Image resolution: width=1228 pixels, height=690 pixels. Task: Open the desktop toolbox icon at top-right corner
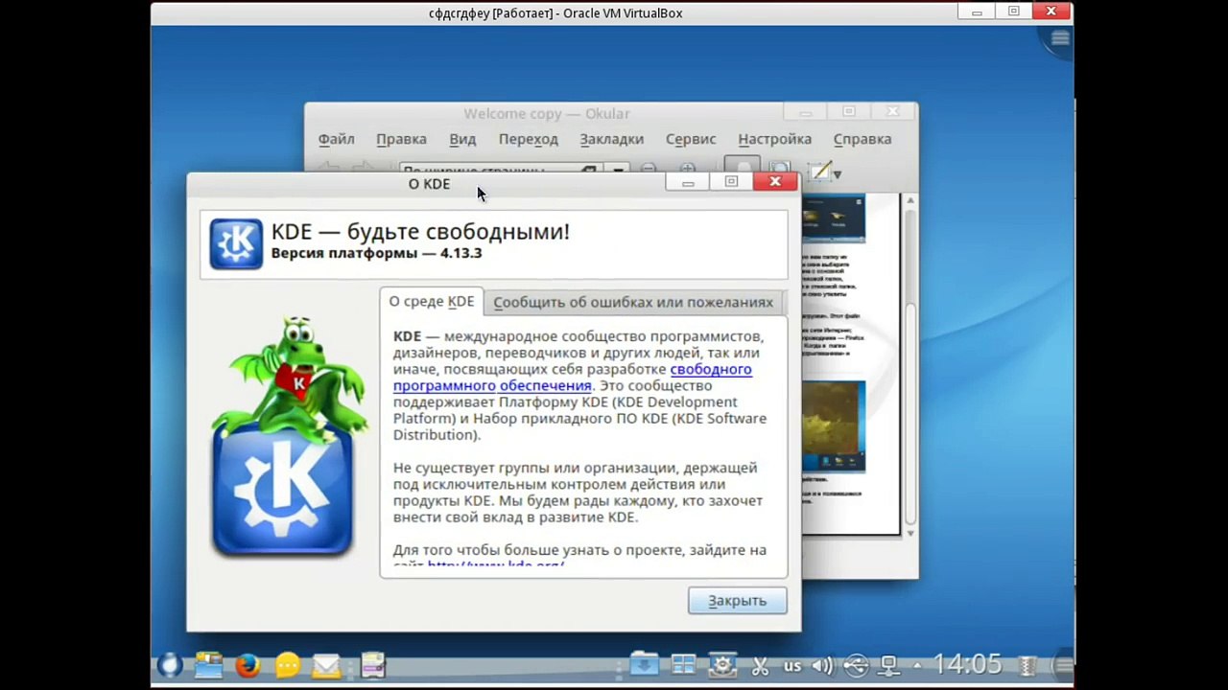point(1060,38)
